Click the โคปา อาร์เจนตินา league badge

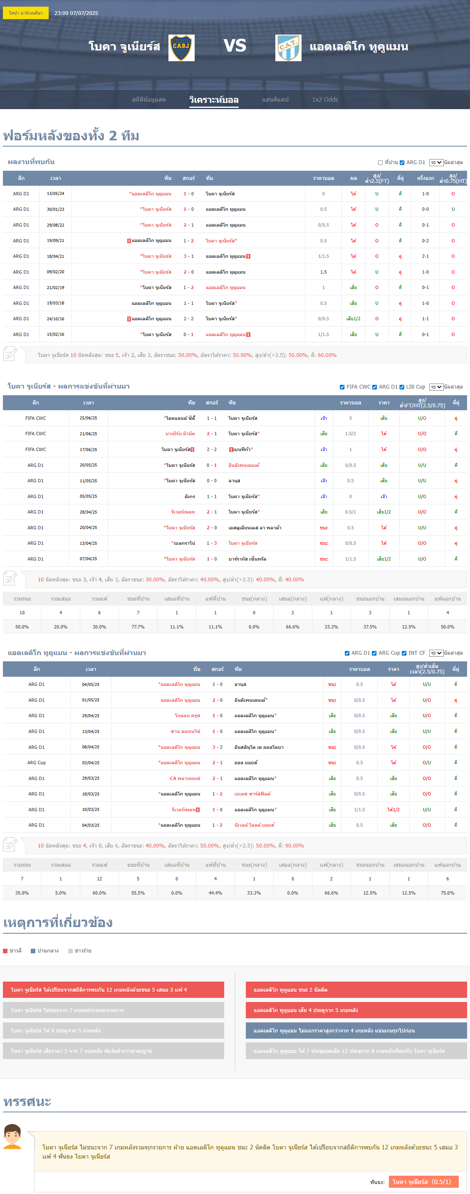[x=25, y=13]
